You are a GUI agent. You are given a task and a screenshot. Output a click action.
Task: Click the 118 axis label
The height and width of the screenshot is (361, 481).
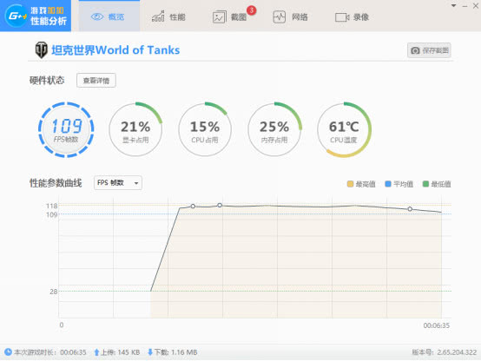point(52,206)
